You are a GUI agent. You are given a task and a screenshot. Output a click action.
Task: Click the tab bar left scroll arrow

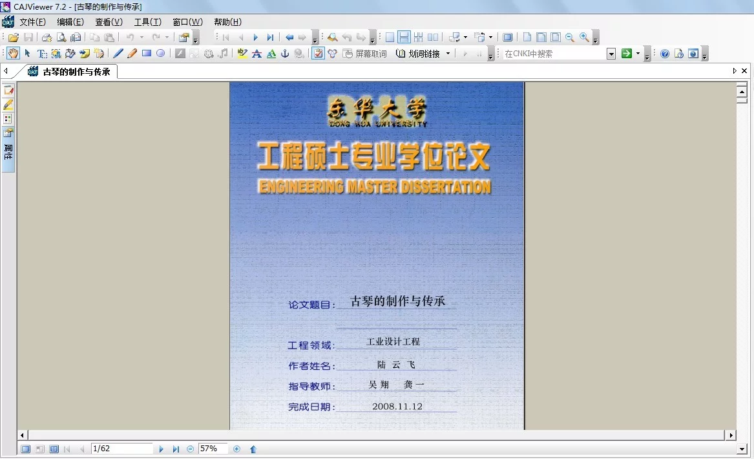click(6, 71)
